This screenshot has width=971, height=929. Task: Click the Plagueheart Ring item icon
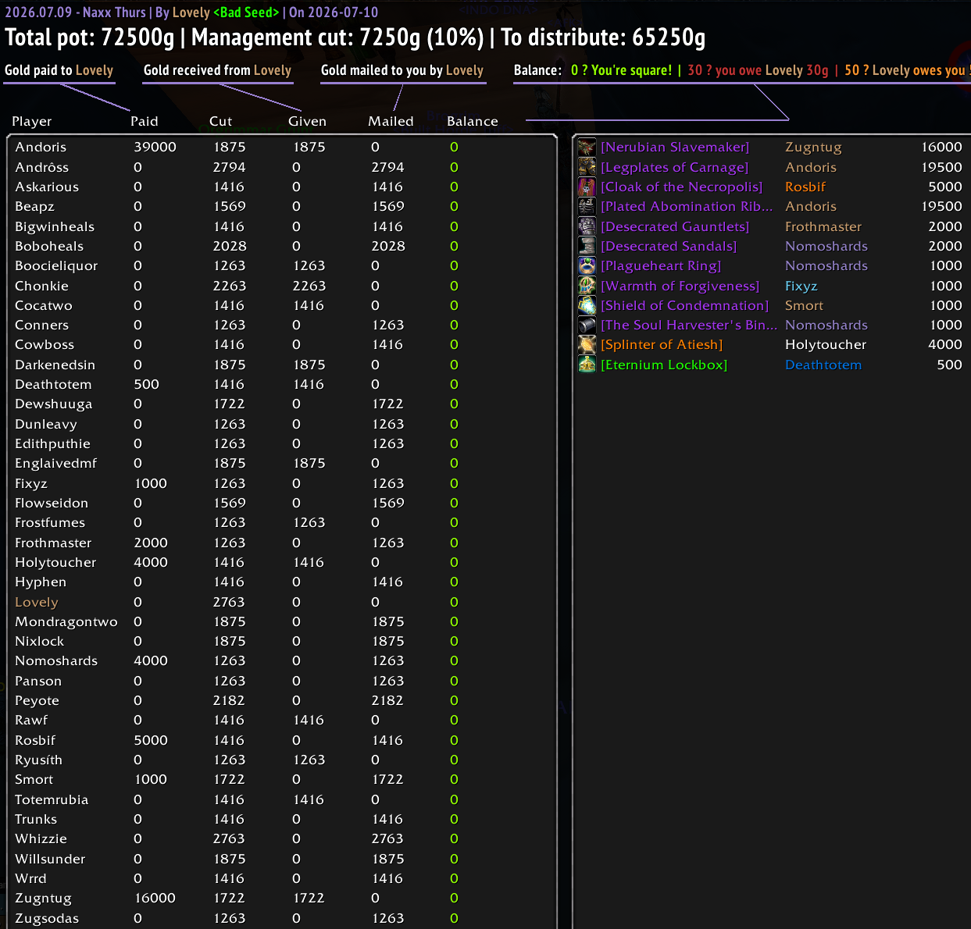[x=587, y=265]
